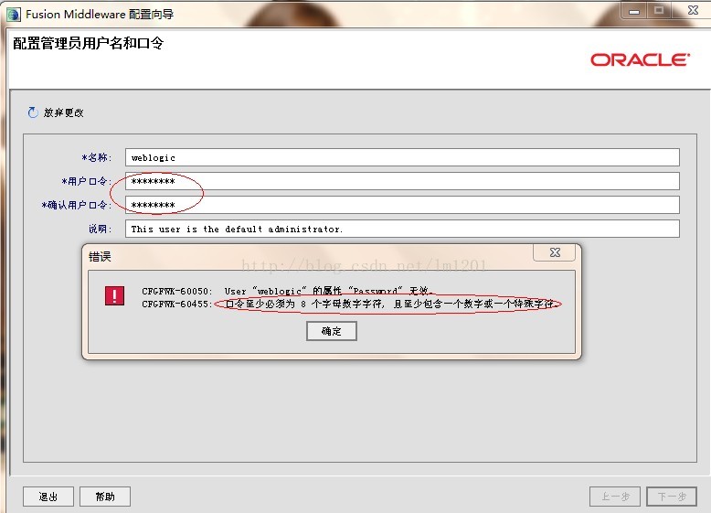This screenshot has width=711, height=513.
Task: Maximize the Fusion Middleware 配置向导 window
Action: click(x=659, y=11)
